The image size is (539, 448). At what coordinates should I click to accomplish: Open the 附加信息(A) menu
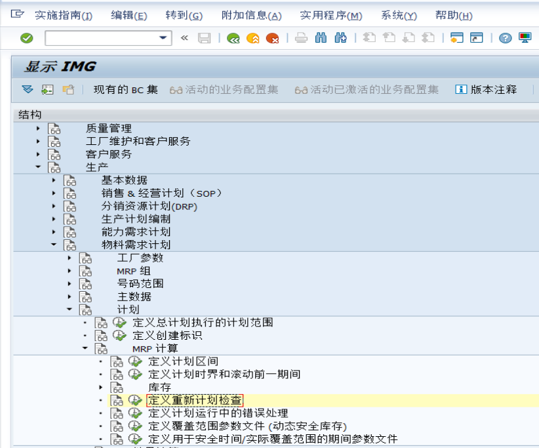[252, 16]
